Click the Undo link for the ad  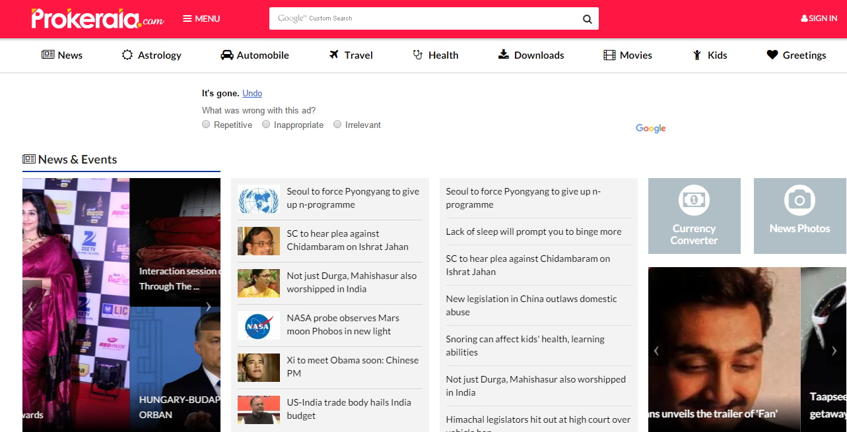coord(252,94)
